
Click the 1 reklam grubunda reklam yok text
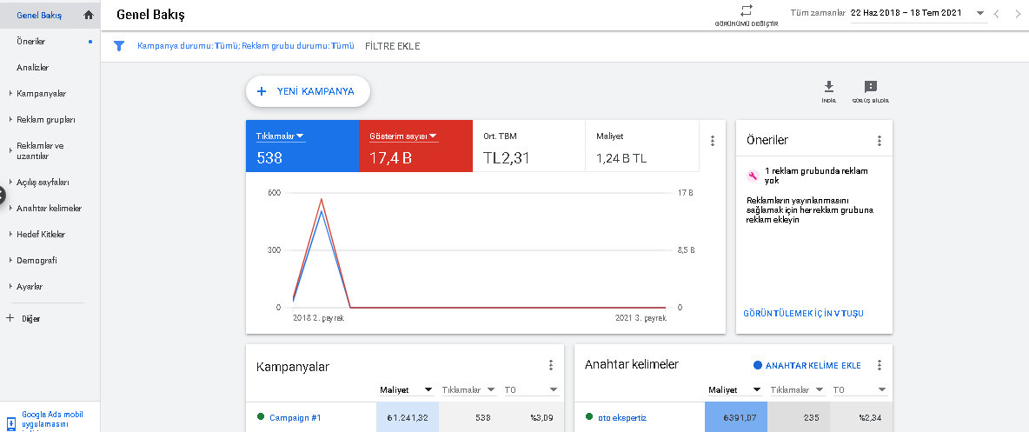click(x=816, y=176)
